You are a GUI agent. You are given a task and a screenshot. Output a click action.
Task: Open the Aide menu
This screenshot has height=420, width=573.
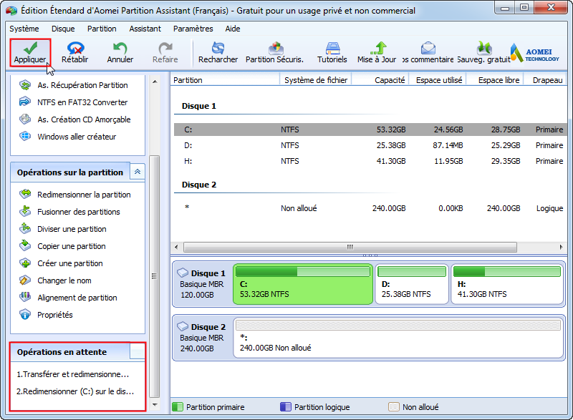click(232, 29)
